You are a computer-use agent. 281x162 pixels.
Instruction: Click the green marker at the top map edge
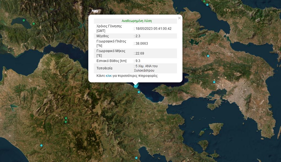[204, 1]
